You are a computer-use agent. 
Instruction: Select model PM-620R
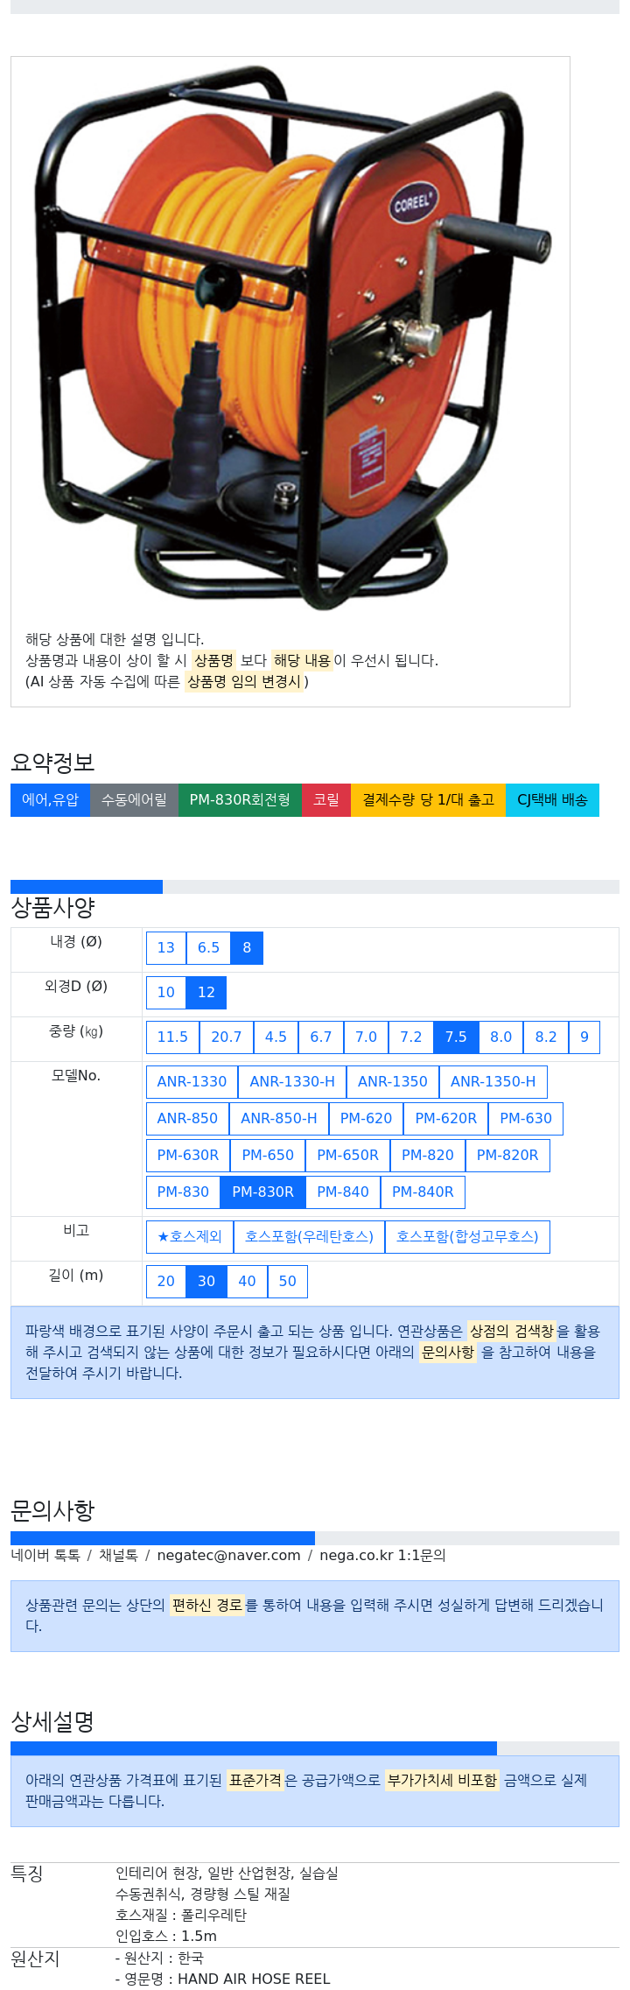445,1118
